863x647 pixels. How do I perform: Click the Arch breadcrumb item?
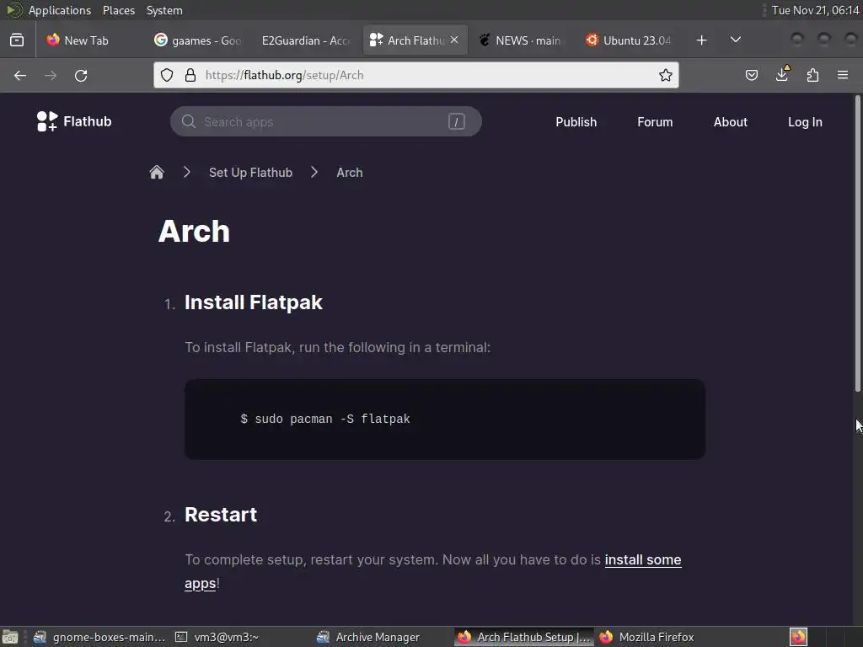[350, 173]
